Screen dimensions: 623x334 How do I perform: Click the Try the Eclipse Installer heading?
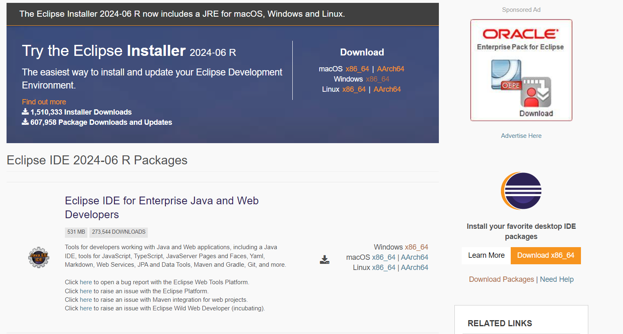coord(129,51)
